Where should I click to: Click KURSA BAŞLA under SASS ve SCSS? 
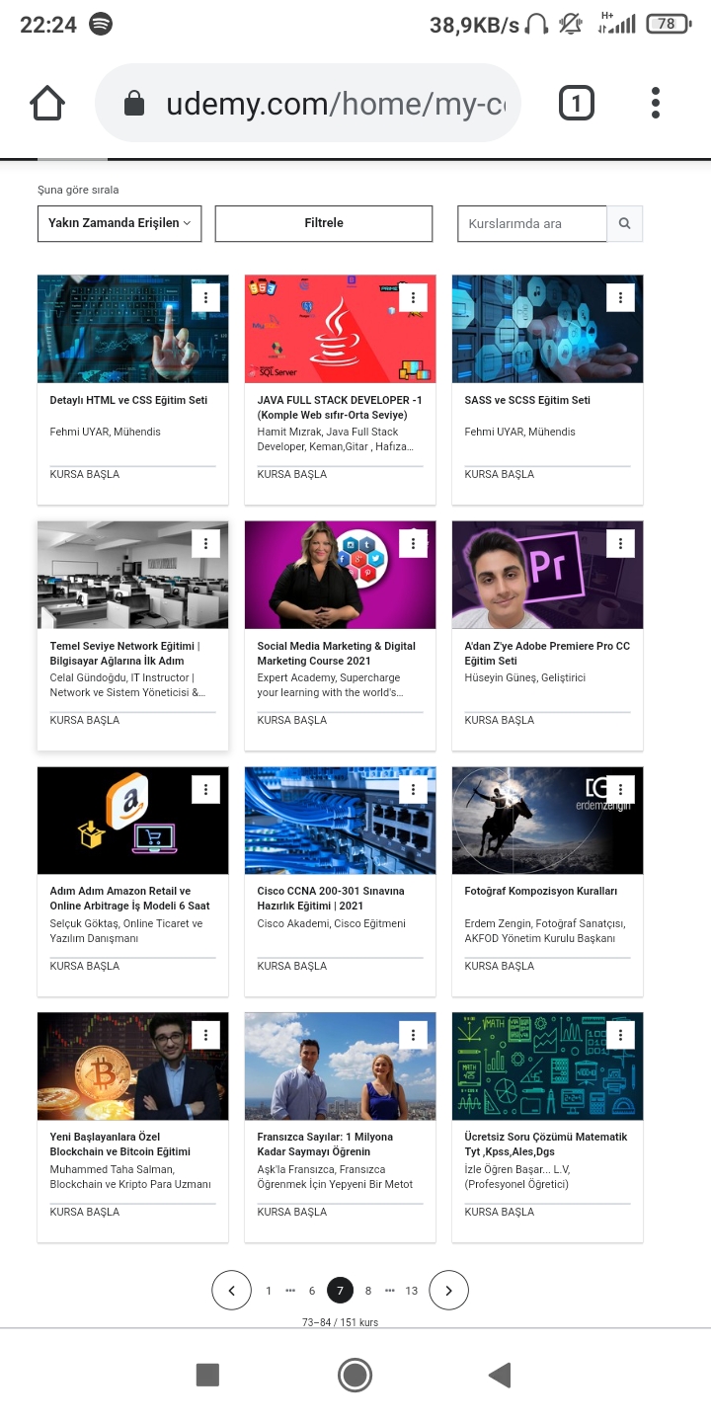[500, 474]
